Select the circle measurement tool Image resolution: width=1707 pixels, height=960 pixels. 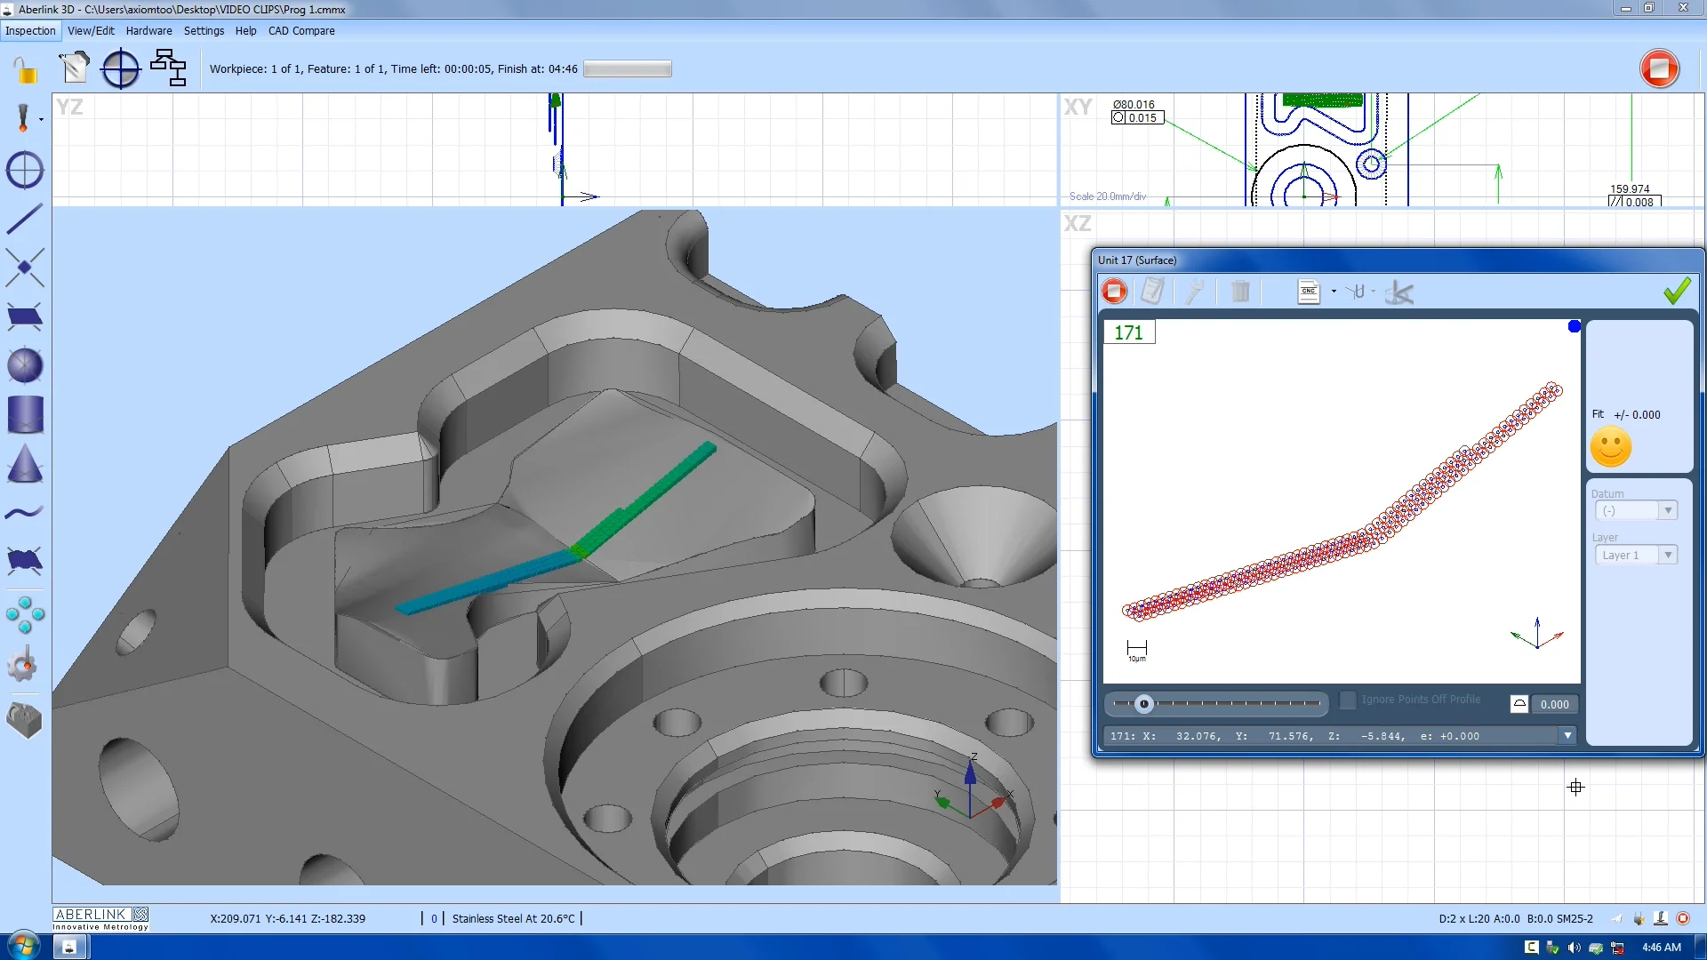[x=25, y=170]
